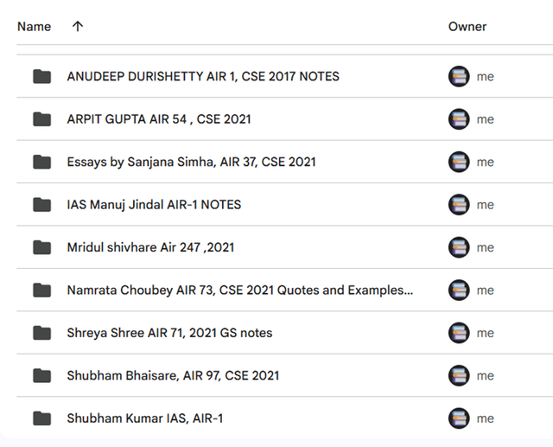Click owner "me" label for Essays row
This screenshot has height=447, width=553.
(486, 162)
